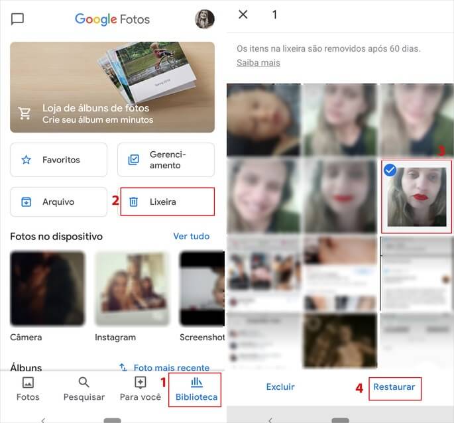
Task: Uncheck the selected photo's blue checkmark
Action: point(390,170)
